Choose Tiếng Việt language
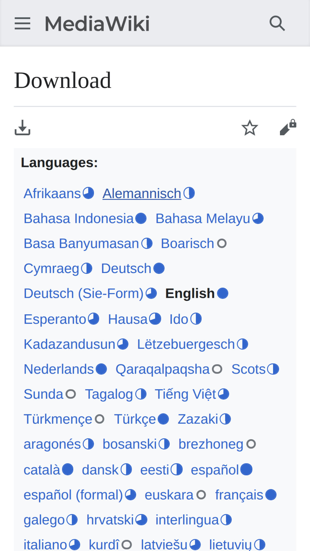The image size is (310, 551). click(x=185, y=394)
